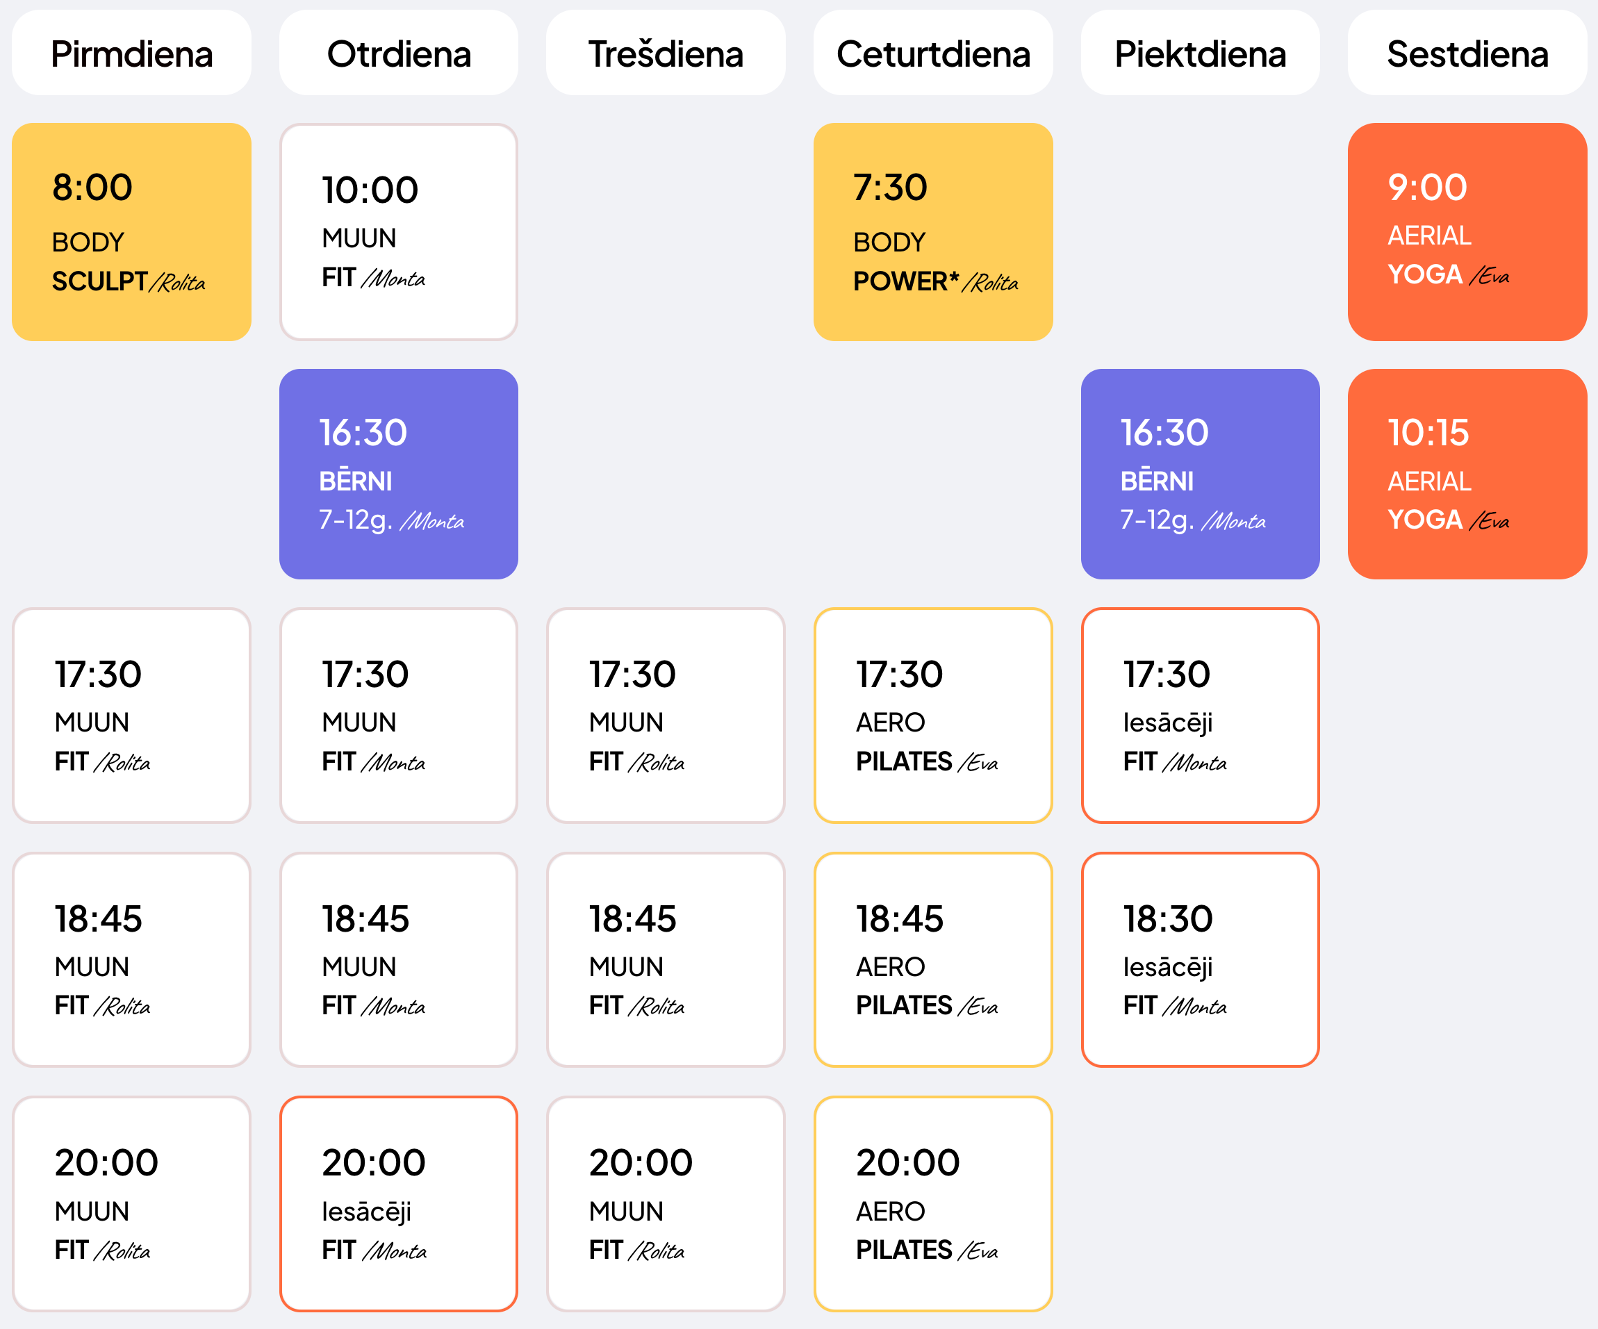Select Friday 18:30 Iesācēji FIT class
This screenshot has width=1598, height=1329.
click(1200, 959)
